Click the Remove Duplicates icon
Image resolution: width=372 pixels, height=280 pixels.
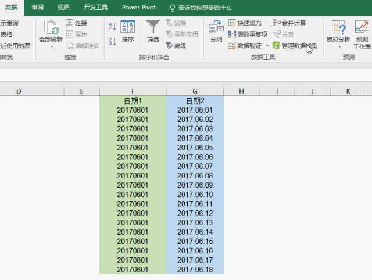tap(232, 34)
